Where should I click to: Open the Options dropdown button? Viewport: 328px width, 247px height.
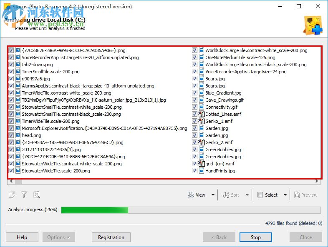(59, 237)
